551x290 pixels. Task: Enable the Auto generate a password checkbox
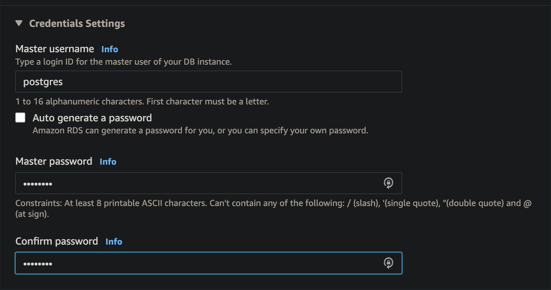tap(20, 118)
